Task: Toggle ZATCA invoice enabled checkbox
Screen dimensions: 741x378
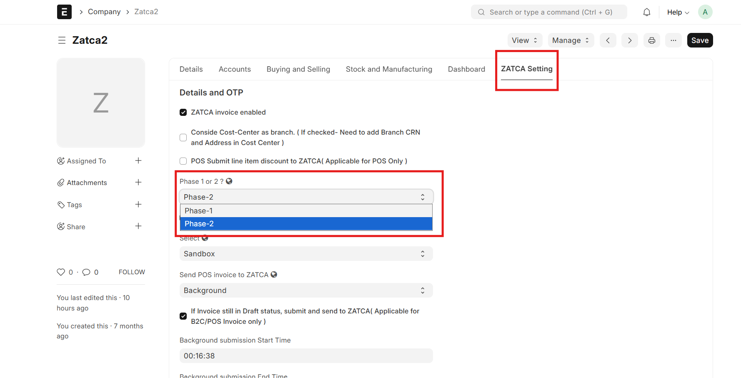Action: 183,113
